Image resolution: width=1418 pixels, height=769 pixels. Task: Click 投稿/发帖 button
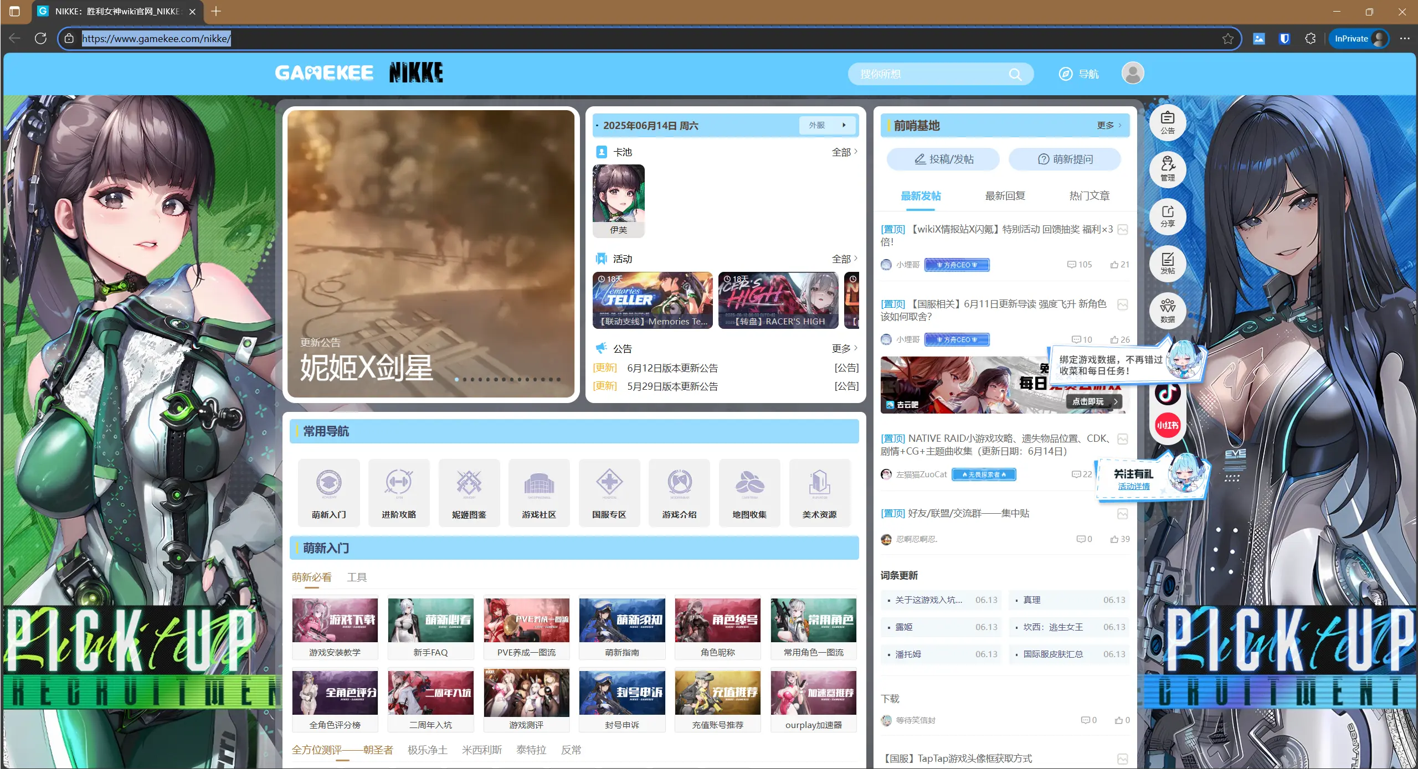(943, 159)
